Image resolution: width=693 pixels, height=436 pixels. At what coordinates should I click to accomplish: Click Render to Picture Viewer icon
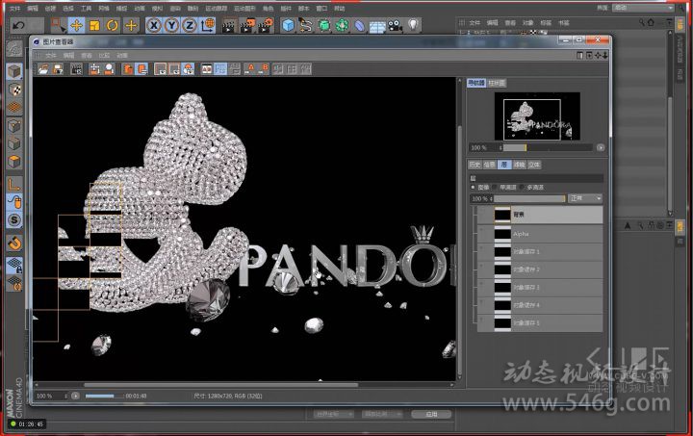[x=247, y=26]
